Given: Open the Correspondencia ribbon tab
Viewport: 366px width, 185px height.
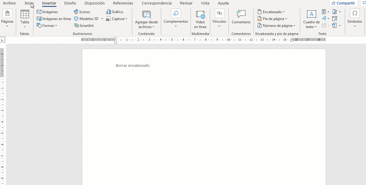Looking at the screenshot, I should 156,3.
